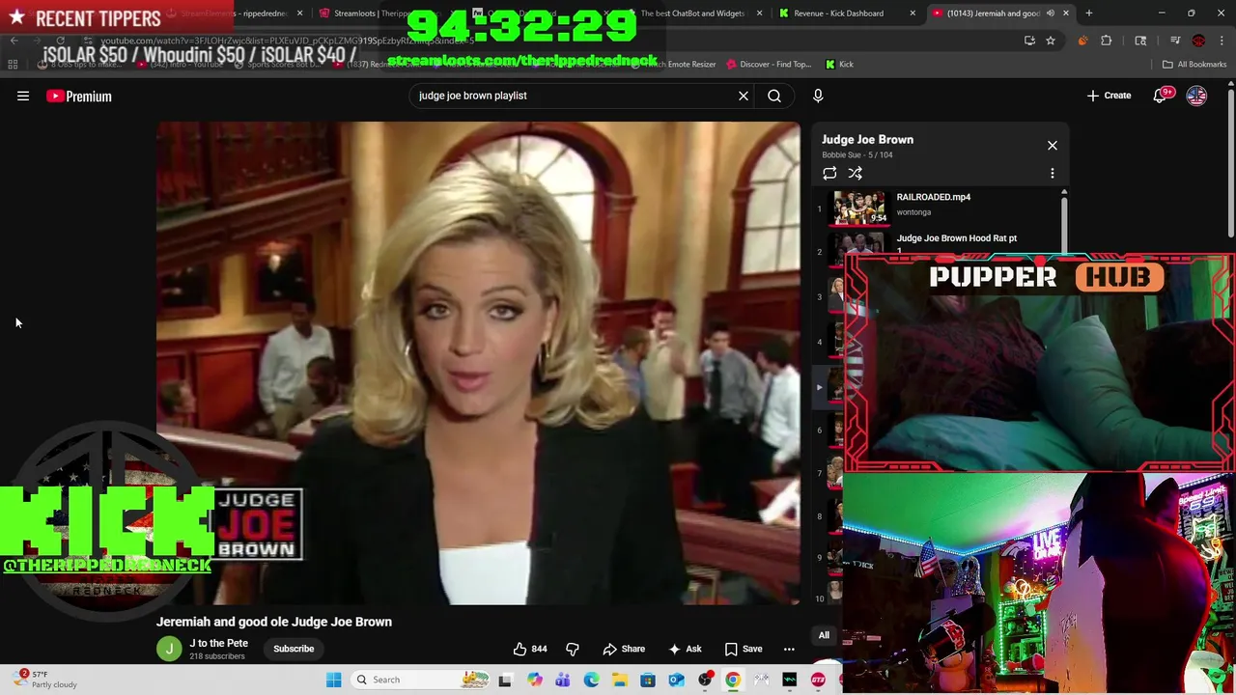
Task: Toggle loop playlist
Action: (x=829, y=173)
